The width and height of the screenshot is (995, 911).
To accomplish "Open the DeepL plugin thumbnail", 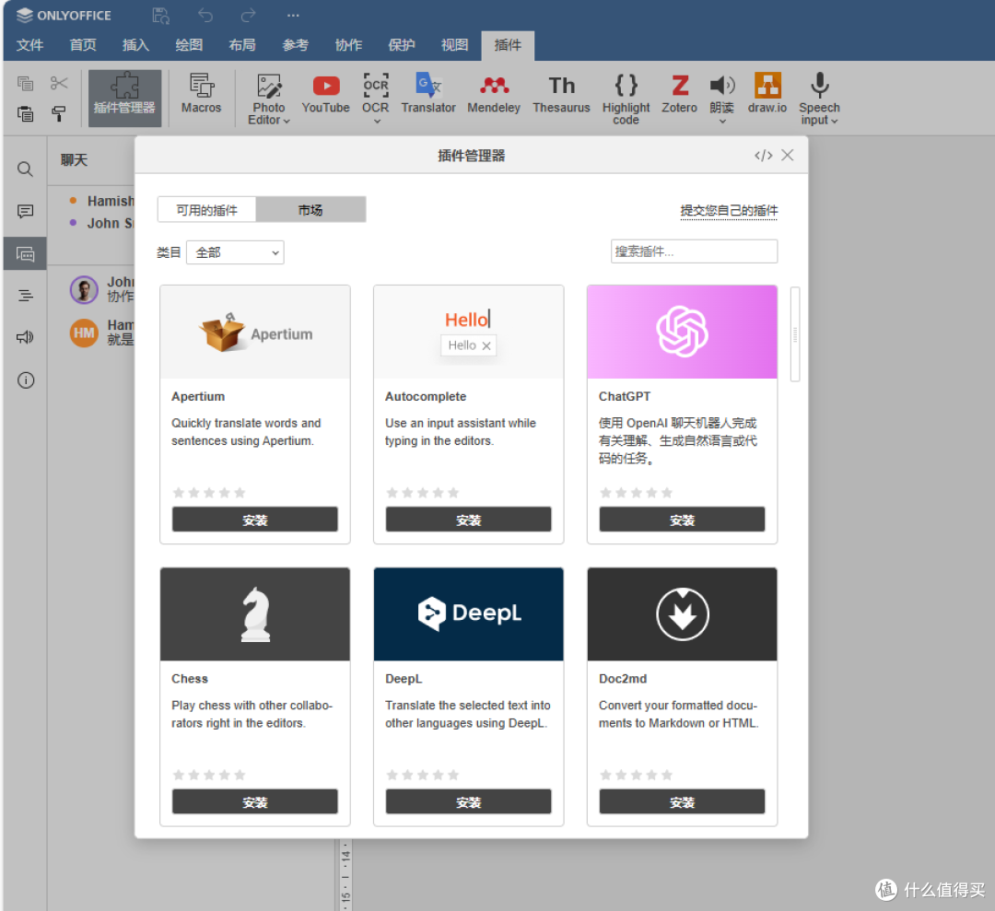I will pyautogui.click(x=468, y=614).
